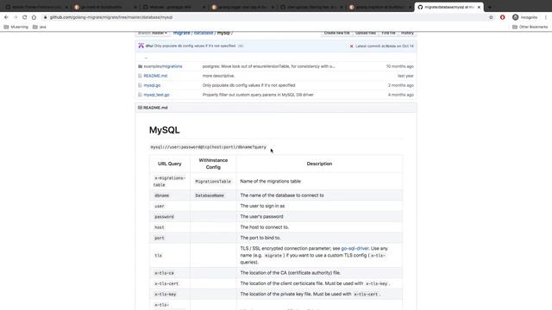552x310 pixels.
Task: Open the 'more descriptive.' commit message
Action: pos(218,76)
